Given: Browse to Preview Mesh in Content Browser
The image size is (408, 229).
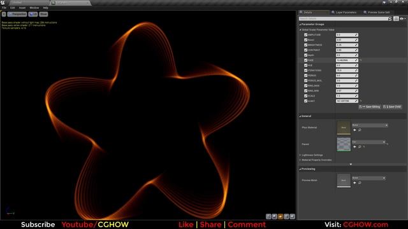Looking at the screenshot, I should 360,183.
